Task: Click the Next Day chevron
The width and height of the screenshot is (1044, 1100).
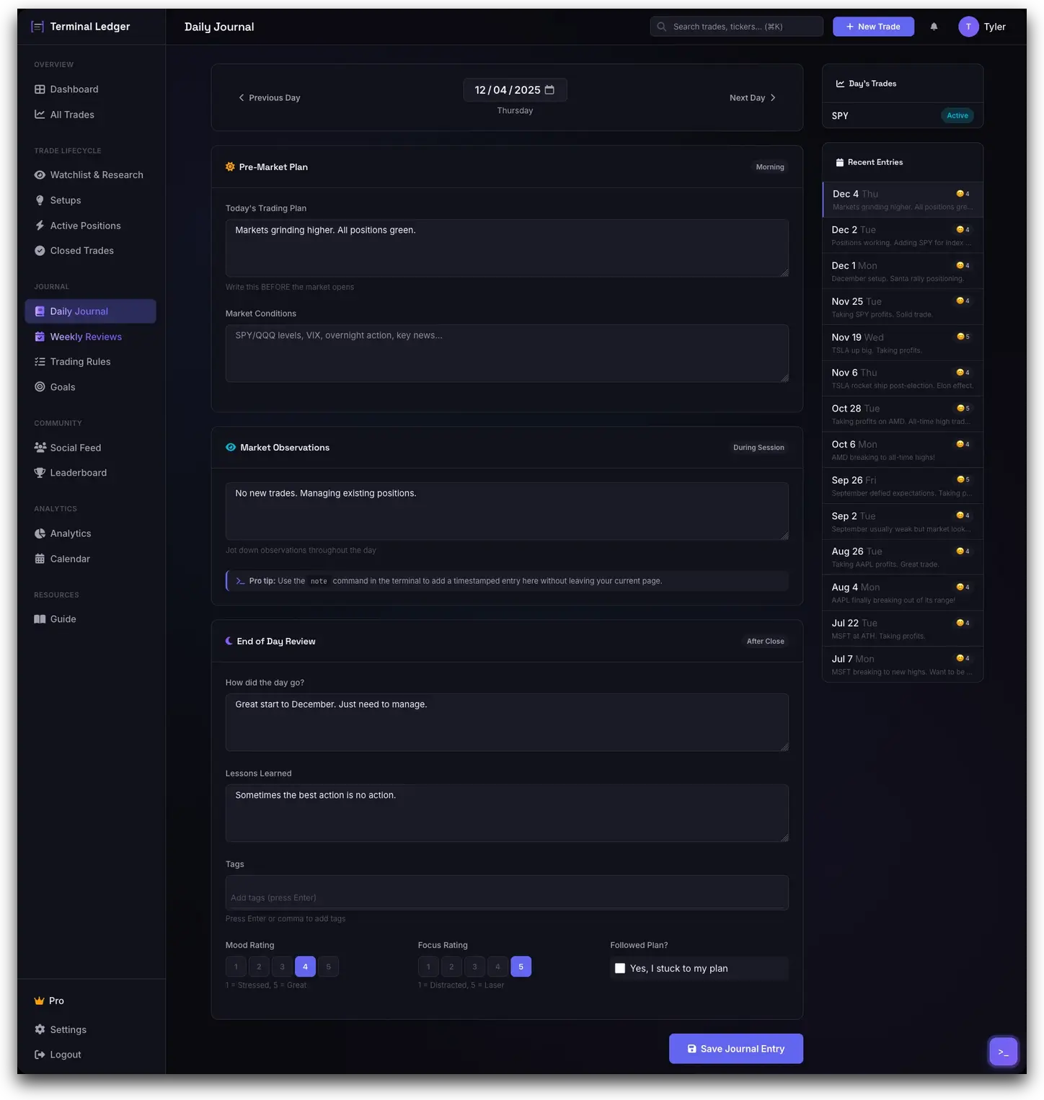Action: click(773, 97)
